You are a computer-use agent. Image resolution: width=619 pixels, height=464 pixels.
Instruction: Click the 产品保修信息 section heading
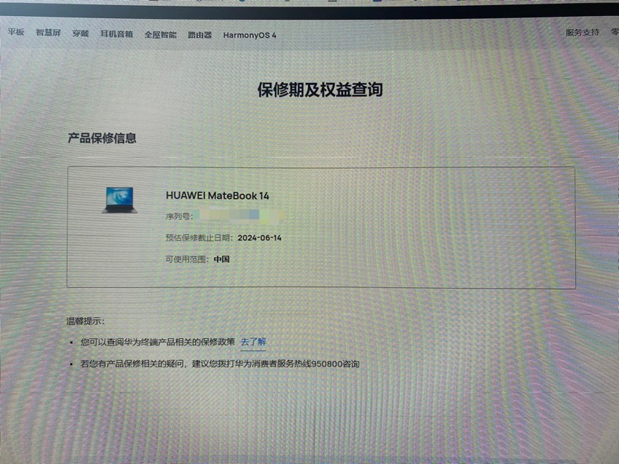tap(102, 138)
